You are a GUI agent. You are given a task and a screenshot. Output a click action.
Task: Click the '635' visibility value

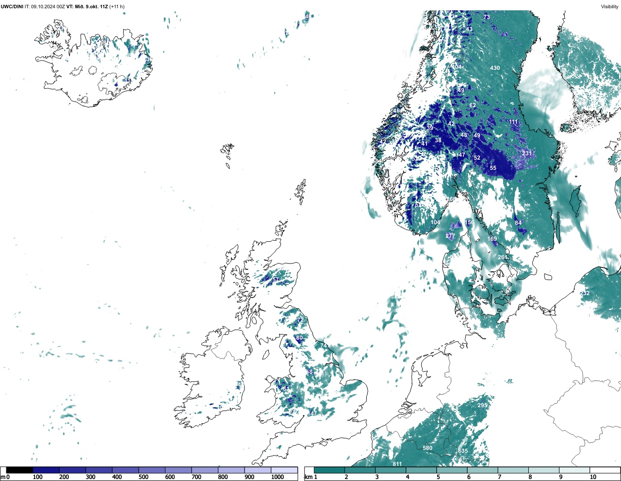(x=463, y=451)
